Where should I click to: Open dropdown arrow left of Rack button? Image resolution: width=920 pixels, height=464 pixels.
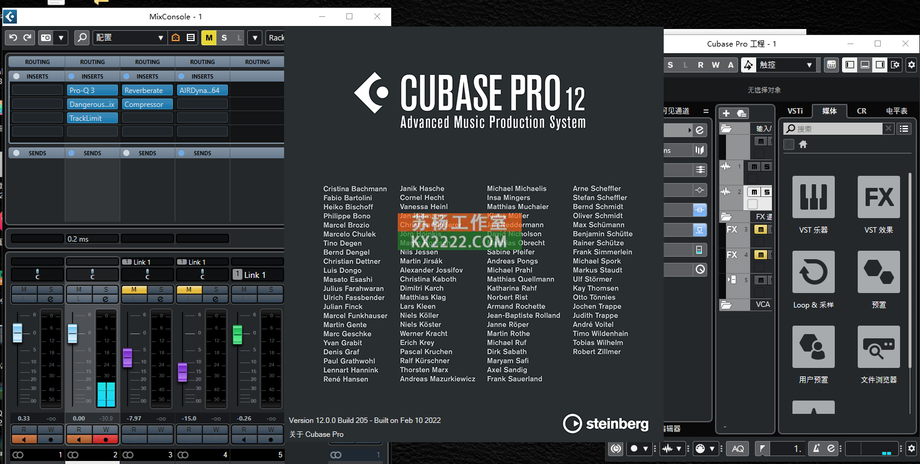pyautogui.click(x=254, y=37)
